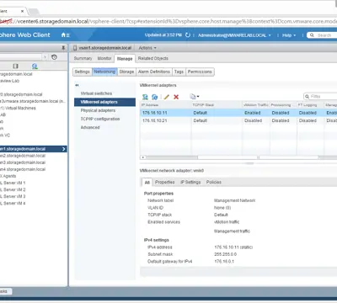Refresh the vSphere client with circular arrow
Screen dimensions: 337x303
188,35
